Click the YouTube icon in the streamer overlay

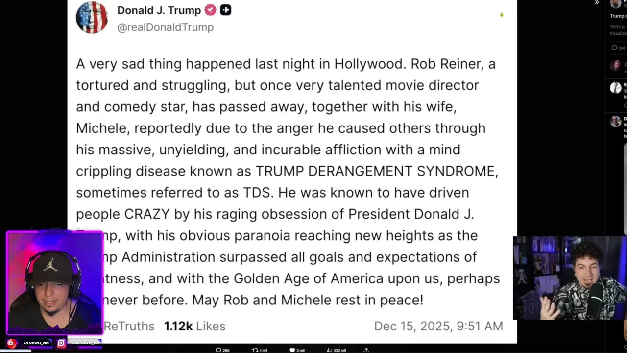11,343
